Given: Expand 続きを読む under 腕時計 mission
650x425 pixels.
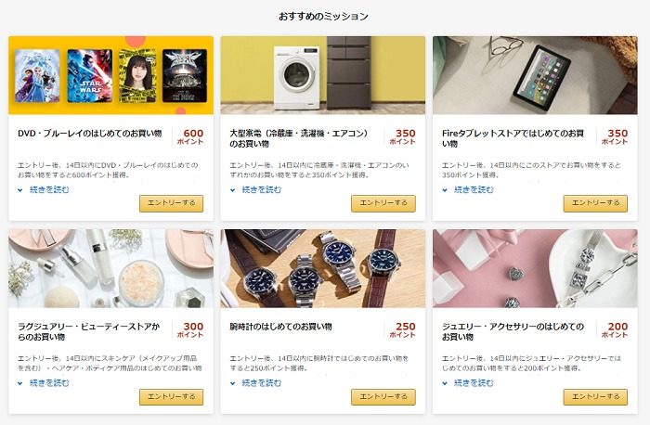Looking at the screenshot, I should [x=262, y=383].
